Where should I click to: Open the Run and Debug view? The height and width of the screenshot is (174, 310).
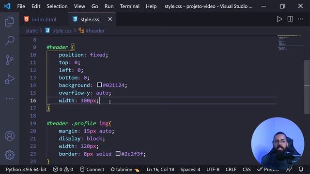click(x=10, y=79)
